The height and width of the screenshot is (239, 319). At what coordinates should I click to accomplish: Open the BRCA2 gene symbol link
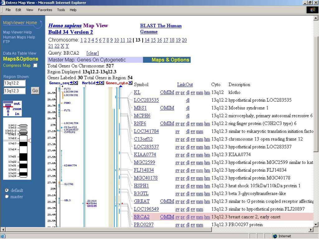(x=142, y=217)
